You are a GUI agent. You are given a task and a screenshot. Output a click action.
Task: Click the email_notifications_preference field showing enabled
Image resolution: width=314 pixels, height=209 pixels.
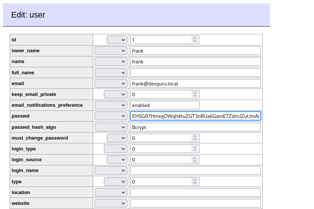click(165, 105)
